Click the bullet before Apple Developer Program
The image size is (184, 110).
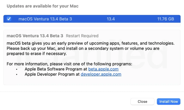[x=17, y=74]
